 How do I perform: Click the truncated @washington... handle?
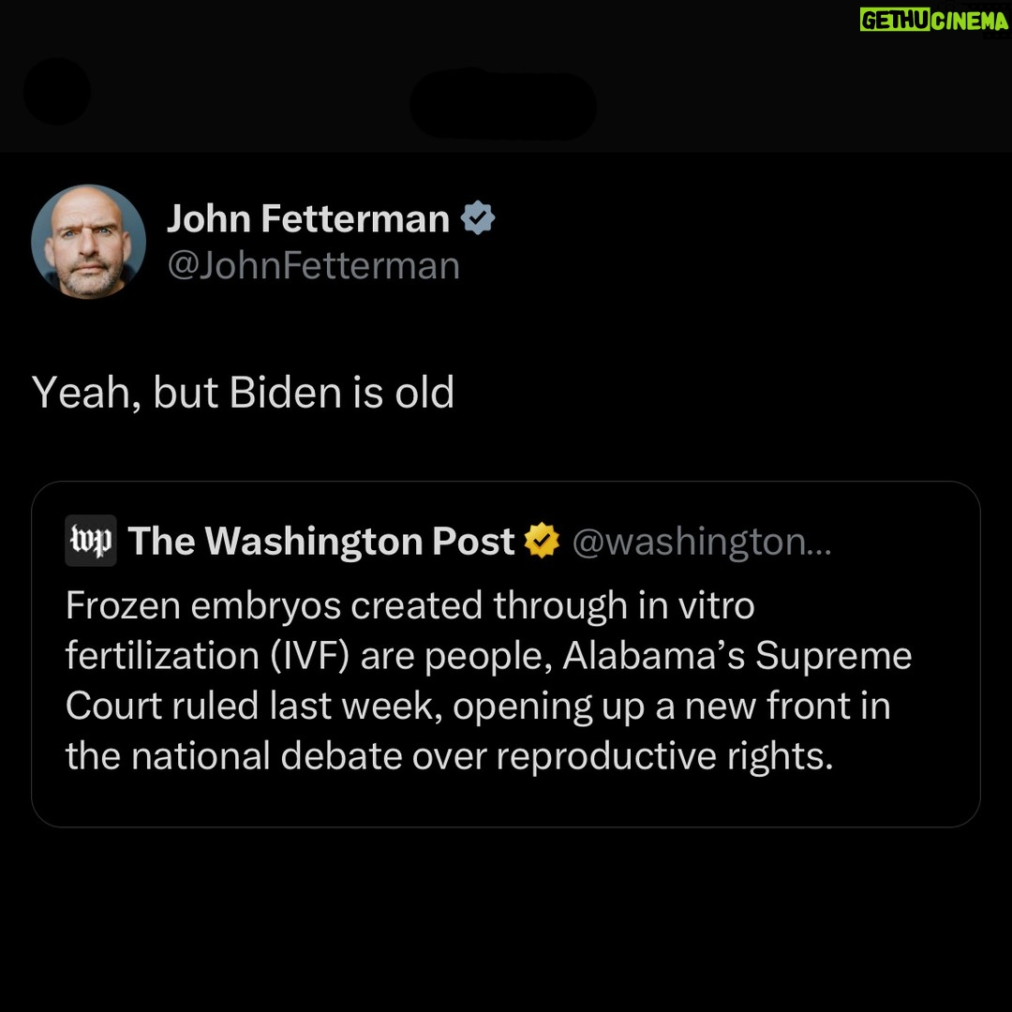point(702,542)
